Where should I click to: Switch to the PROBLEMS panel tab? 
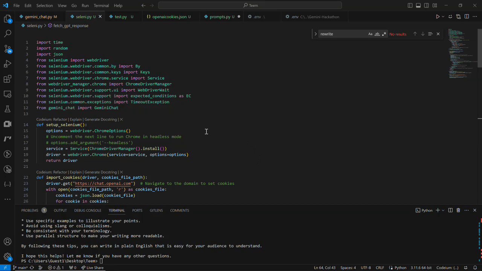34,210
